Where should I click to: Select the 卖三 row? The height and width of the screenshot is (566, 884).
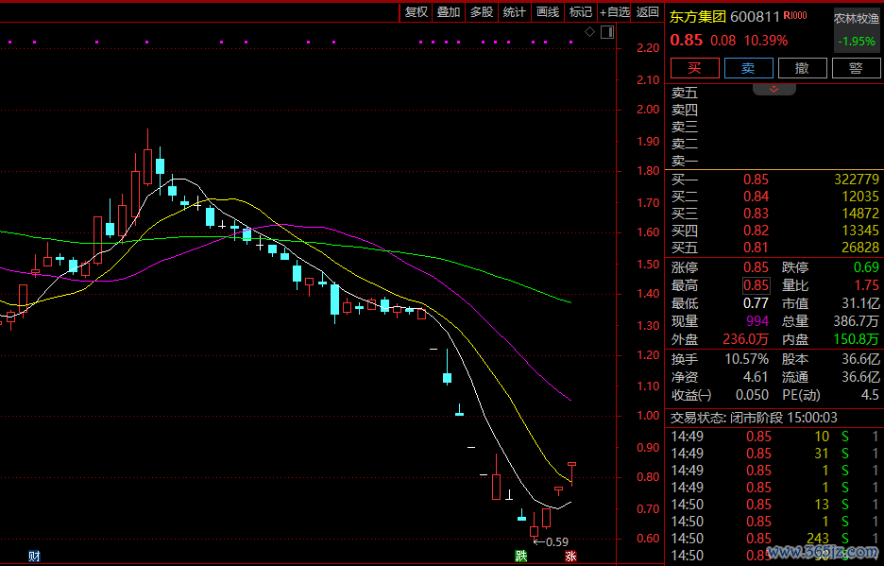(x=774, y=127)
